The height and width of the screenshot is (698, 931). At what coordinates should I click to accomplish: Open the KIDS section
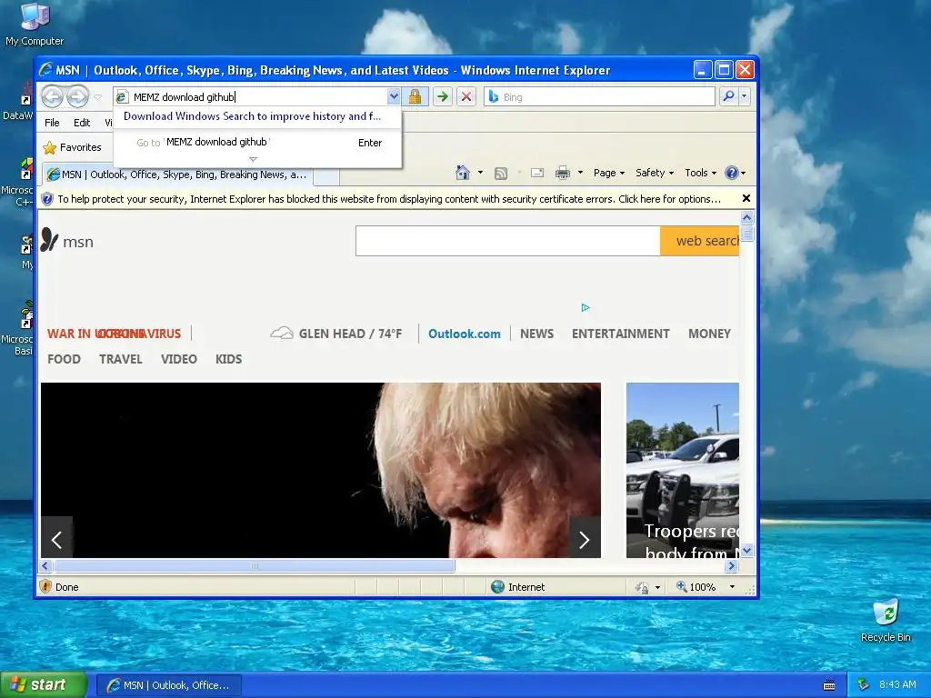[x=228, y=359]
